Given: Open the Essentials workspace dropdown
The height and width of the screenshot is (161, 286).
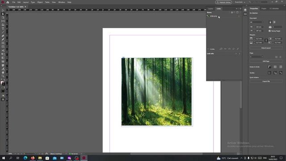Looking at the screenshot, I should [240, 2].
